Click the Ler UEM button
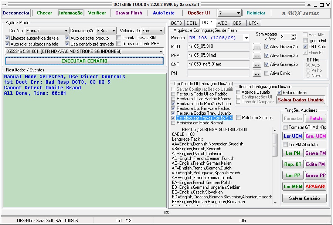Viewport: 333px width, 225px height. point(293,136)
